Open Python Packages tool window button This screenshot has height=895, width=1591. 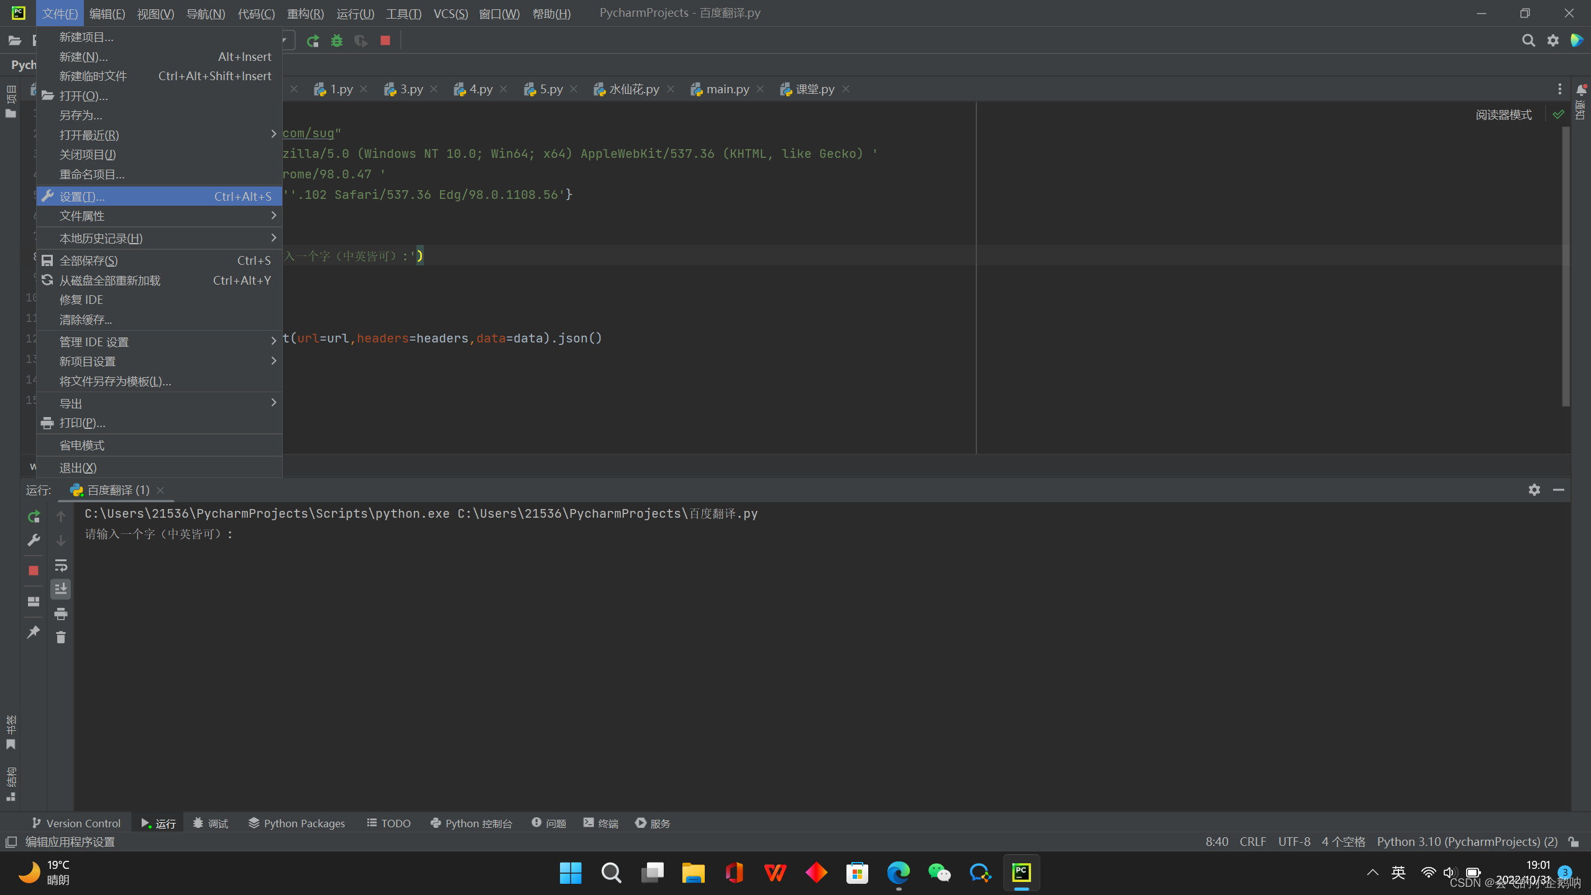click(x=296, y=823)
